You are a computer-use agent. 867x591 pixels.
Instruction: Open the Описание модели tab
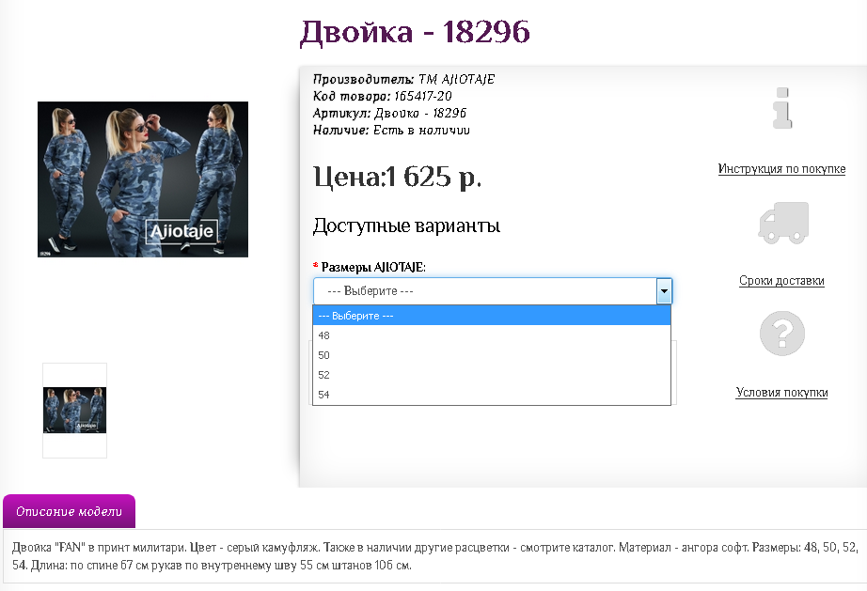70,511
